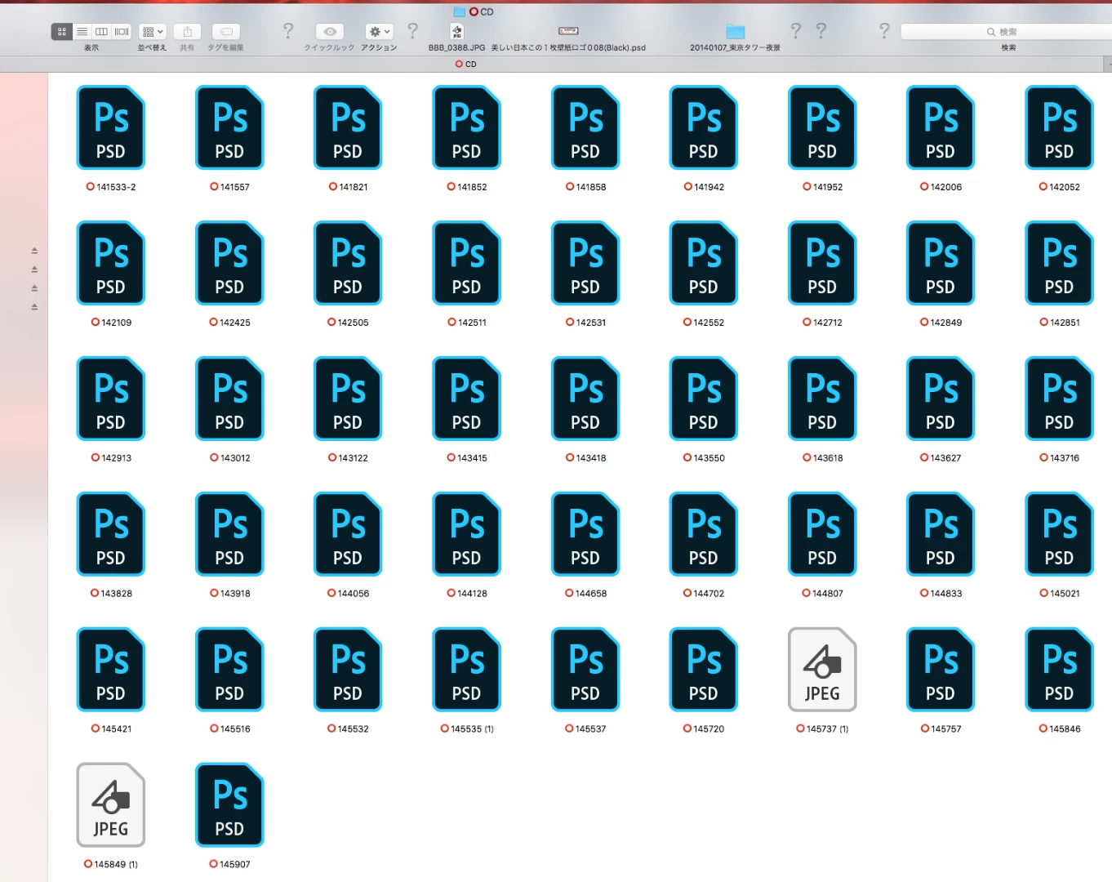Open BBB_0388.JPG toolbar shortcut

457,32
